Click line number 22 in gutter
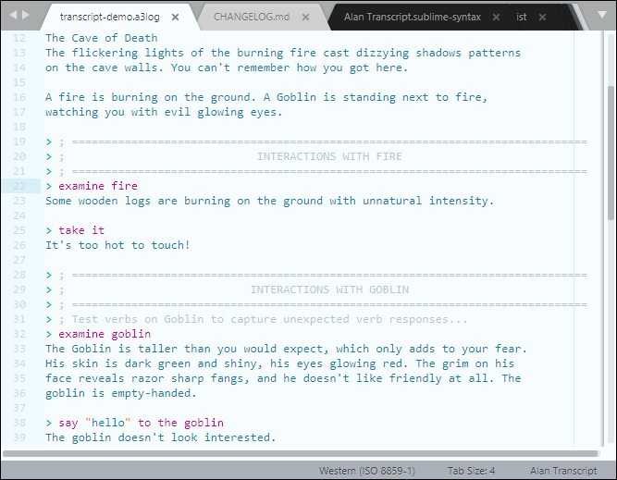The width and height of the screenshot is (617, 480). (19, 186)
